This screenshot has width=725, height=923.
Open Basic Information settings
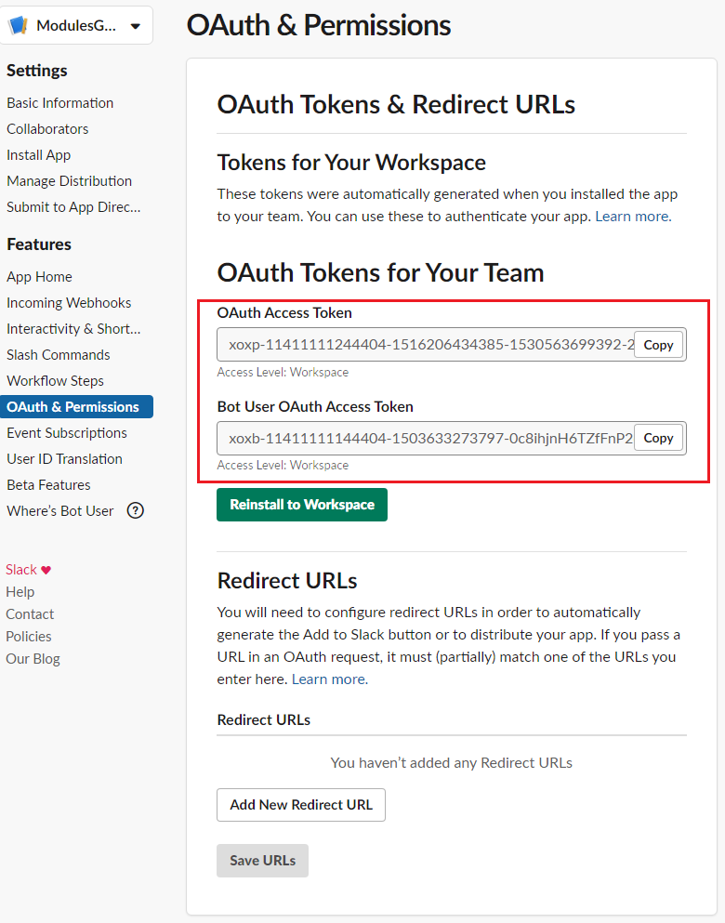pyautogui.click(x=60, y=103)
